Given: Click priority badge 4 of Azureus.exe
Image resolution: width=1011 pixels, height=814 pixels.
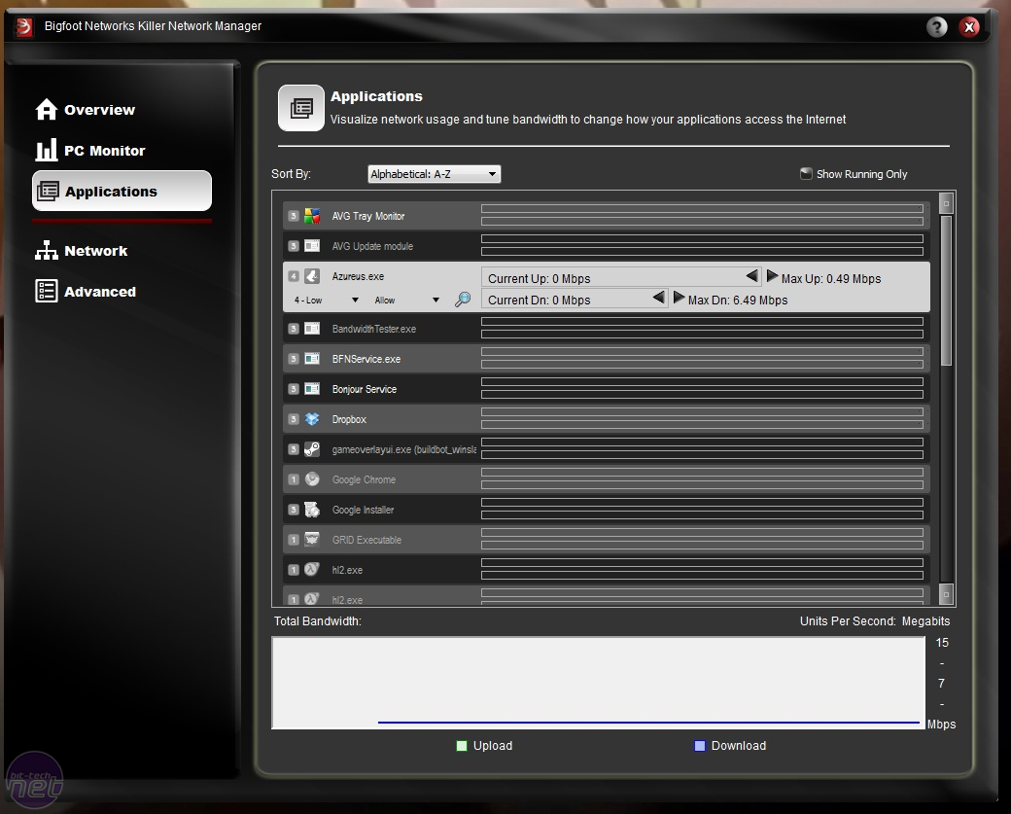Looking at the screenshot, I should [294, 276].
